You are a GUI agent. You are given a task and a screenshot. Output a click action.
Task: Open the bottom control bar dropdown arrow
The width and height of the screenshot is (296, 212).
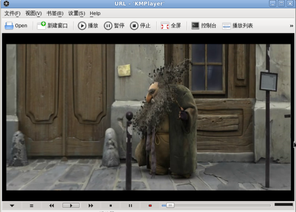click(x=12, y=205)
